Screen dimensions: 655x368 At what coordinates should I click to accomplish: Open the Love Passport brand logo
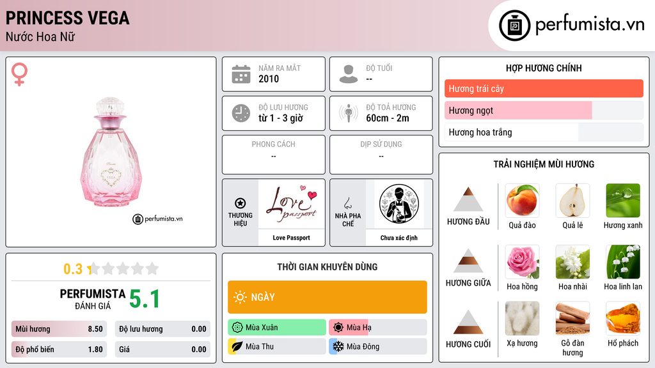tap(291, 204)
